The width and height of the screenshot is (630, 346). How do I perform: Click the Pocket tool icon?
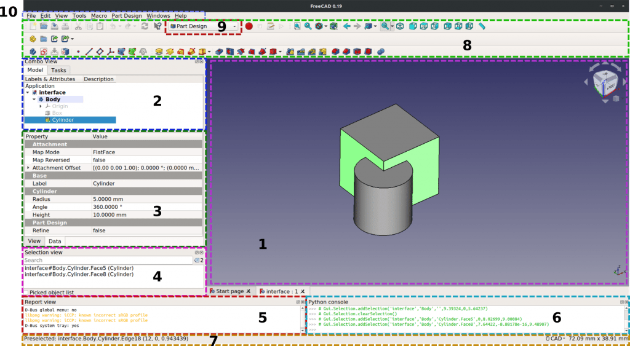point(218,52)
